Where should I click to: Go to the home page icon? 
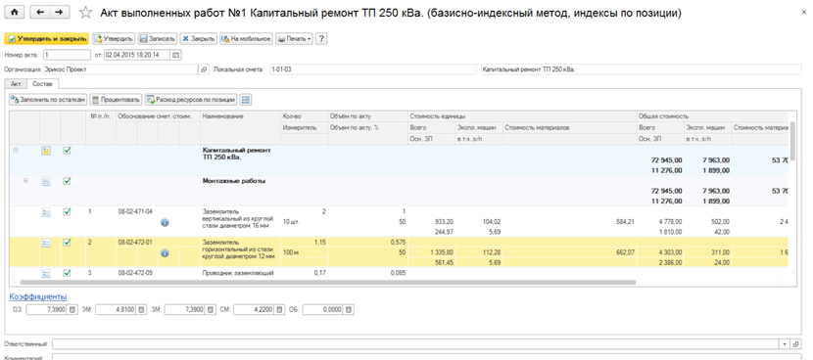[x=15, y=13]
